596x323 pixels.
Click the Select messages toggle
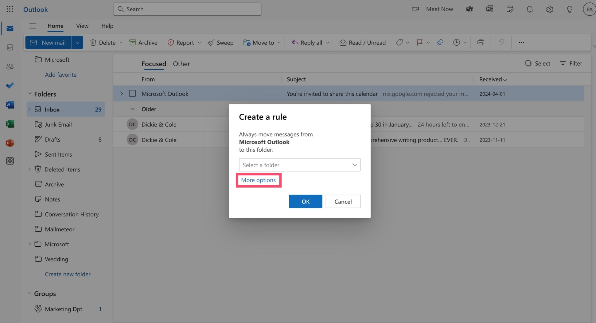(x=538, y=63)
